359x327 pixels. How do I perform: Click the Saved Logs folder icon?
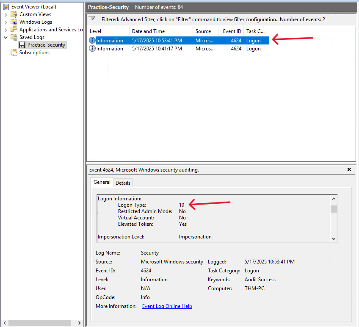click(x=14, y=37)
